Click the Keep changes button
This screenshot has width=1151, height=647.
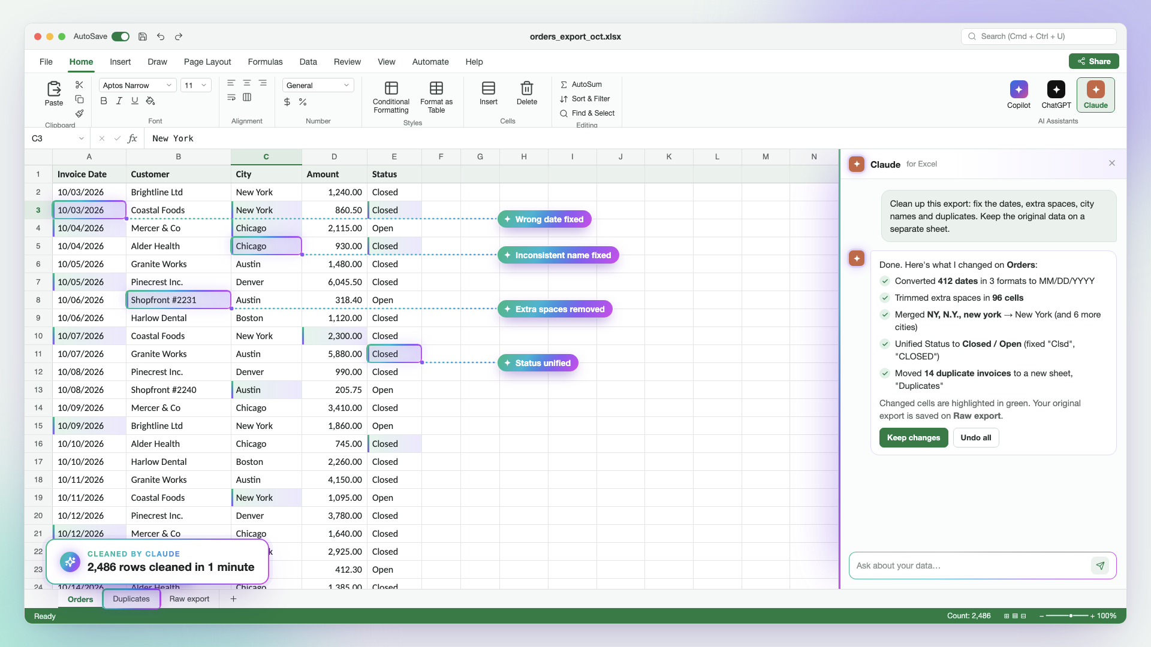[914, 438]
